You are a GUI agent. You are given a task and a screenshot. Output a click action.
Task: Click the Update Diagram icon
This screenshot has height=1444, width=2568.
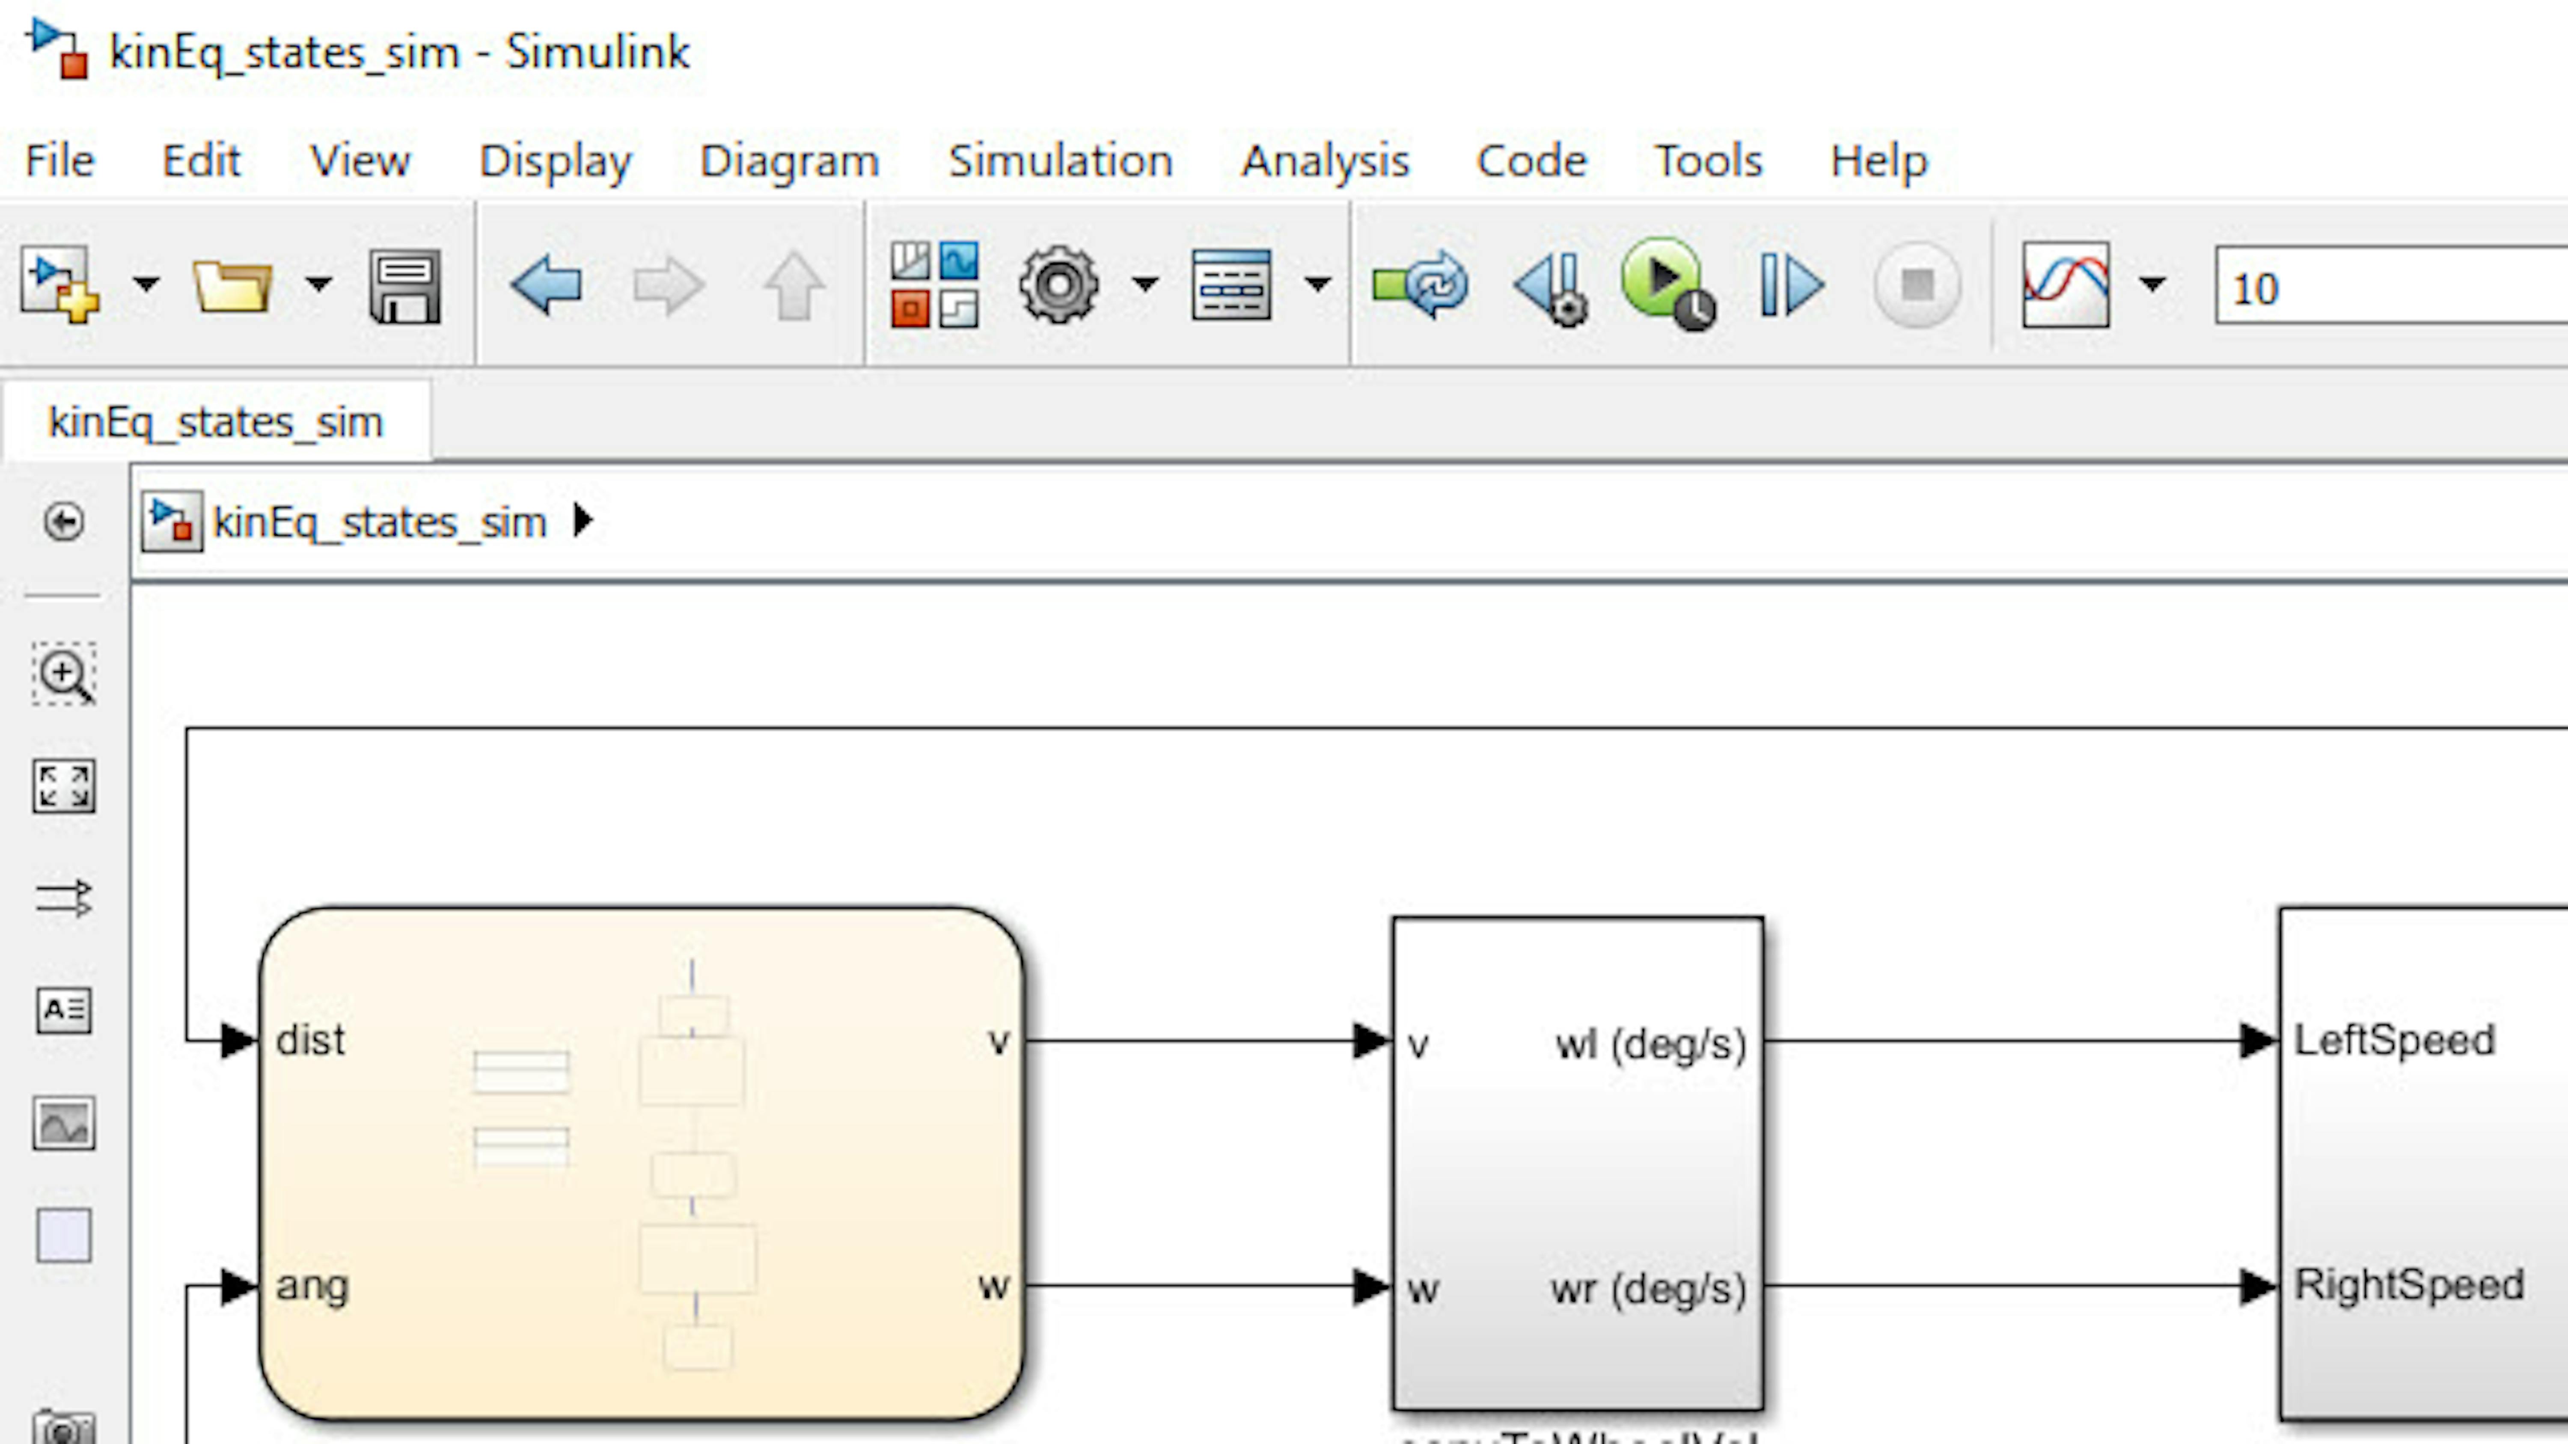click(1421, 285)
